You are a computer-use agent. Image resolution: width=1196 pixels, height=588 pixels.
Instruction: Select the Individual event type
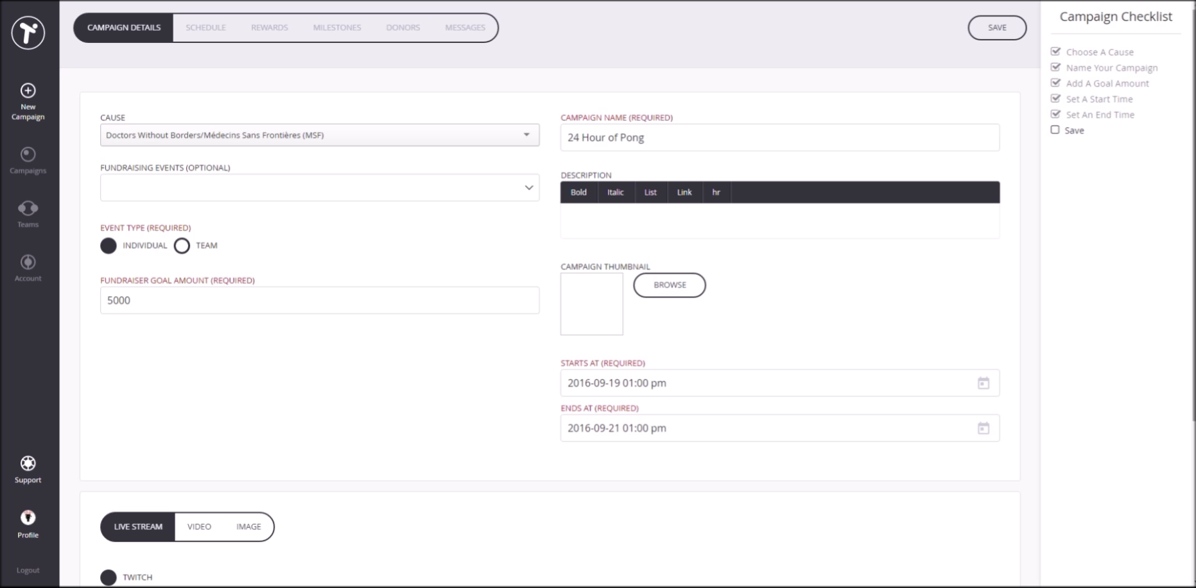pyautogui.click(x=108, y=246)
